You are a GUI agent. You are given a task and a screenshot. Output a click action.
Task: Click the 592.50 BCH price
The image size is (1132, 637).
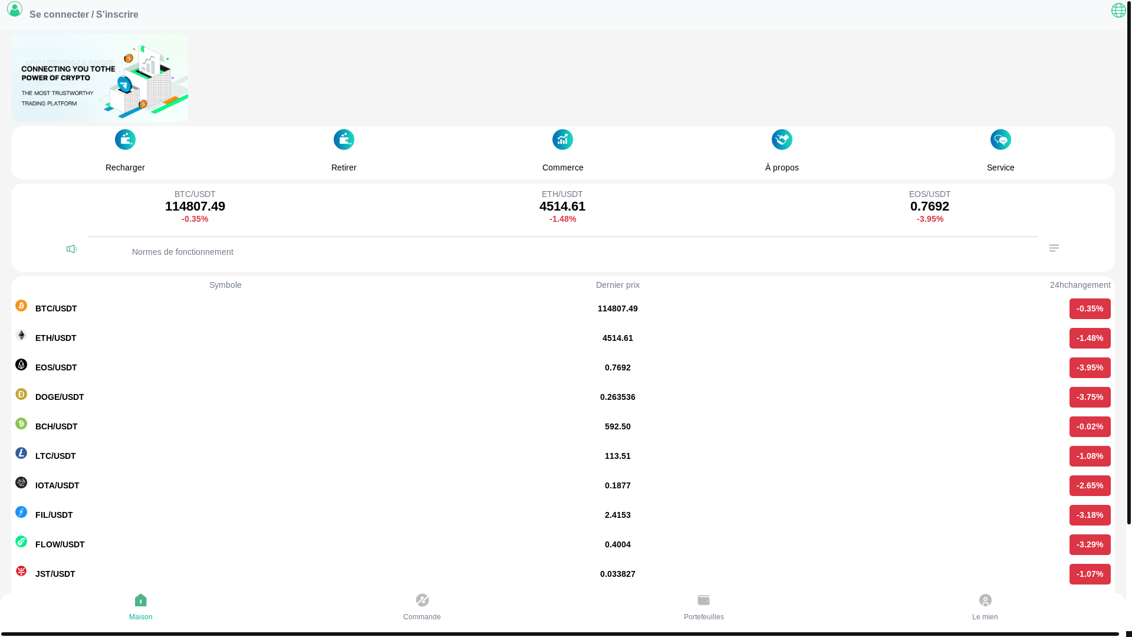[x=618, y=426]
